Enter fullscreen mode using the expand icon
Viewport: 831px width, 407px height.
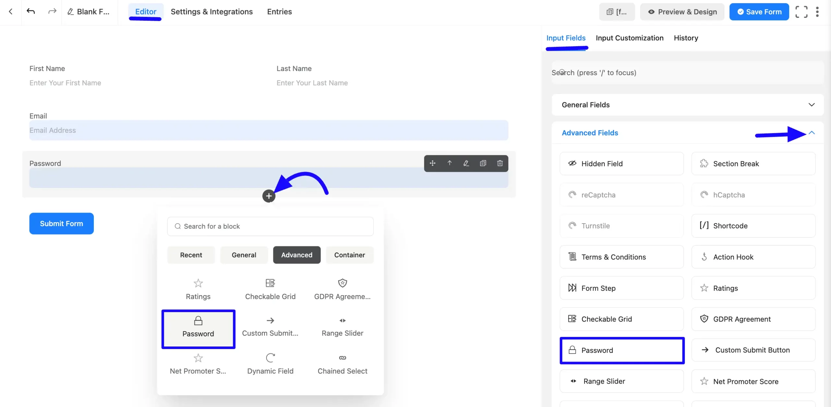801,11
